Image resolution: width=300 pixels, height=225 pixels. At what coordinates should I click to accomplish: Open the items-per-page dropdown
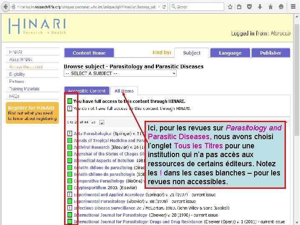102,122
